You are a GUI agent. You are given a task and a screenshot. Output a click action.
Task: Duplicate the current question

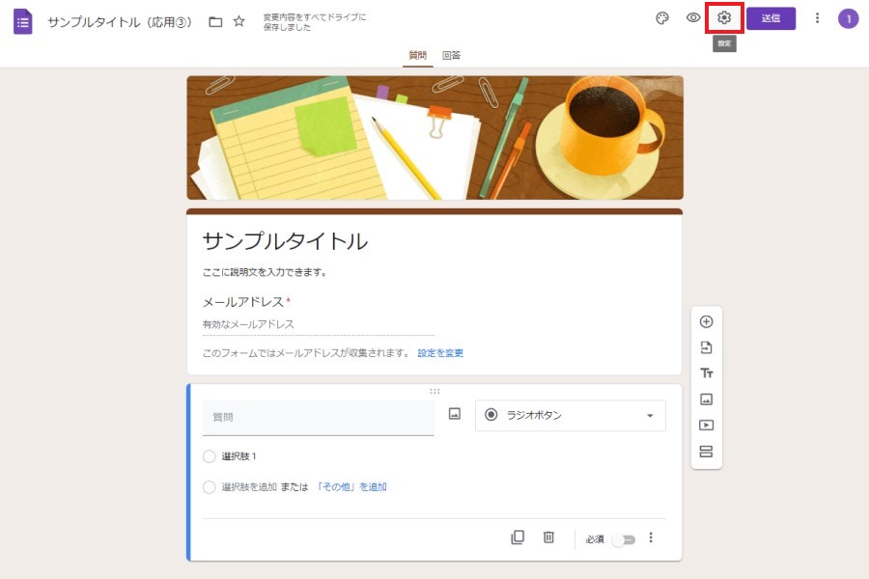[518, 538]
